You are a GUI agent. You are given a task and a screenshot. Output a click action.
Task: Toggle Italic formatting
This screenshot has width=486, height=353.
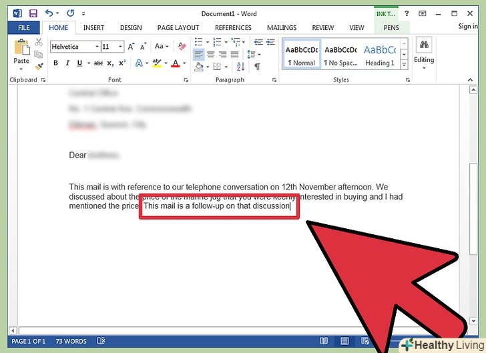coord(67,63)
